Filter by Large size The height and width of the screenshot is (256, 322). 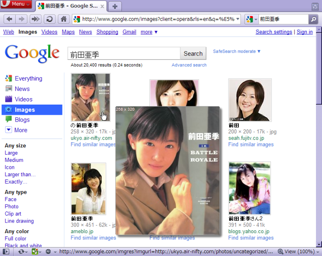tap(11, 153)
